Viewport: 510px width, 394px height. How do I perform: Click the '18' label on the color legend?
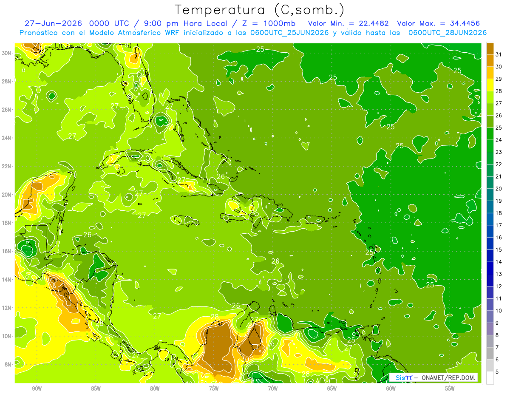pyautogui.click(x=499, y=213)
